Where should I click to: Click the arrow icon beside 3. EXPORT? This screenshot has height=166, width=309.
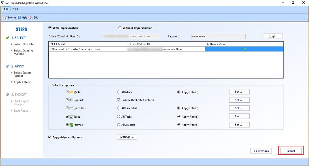pos(7,95)
